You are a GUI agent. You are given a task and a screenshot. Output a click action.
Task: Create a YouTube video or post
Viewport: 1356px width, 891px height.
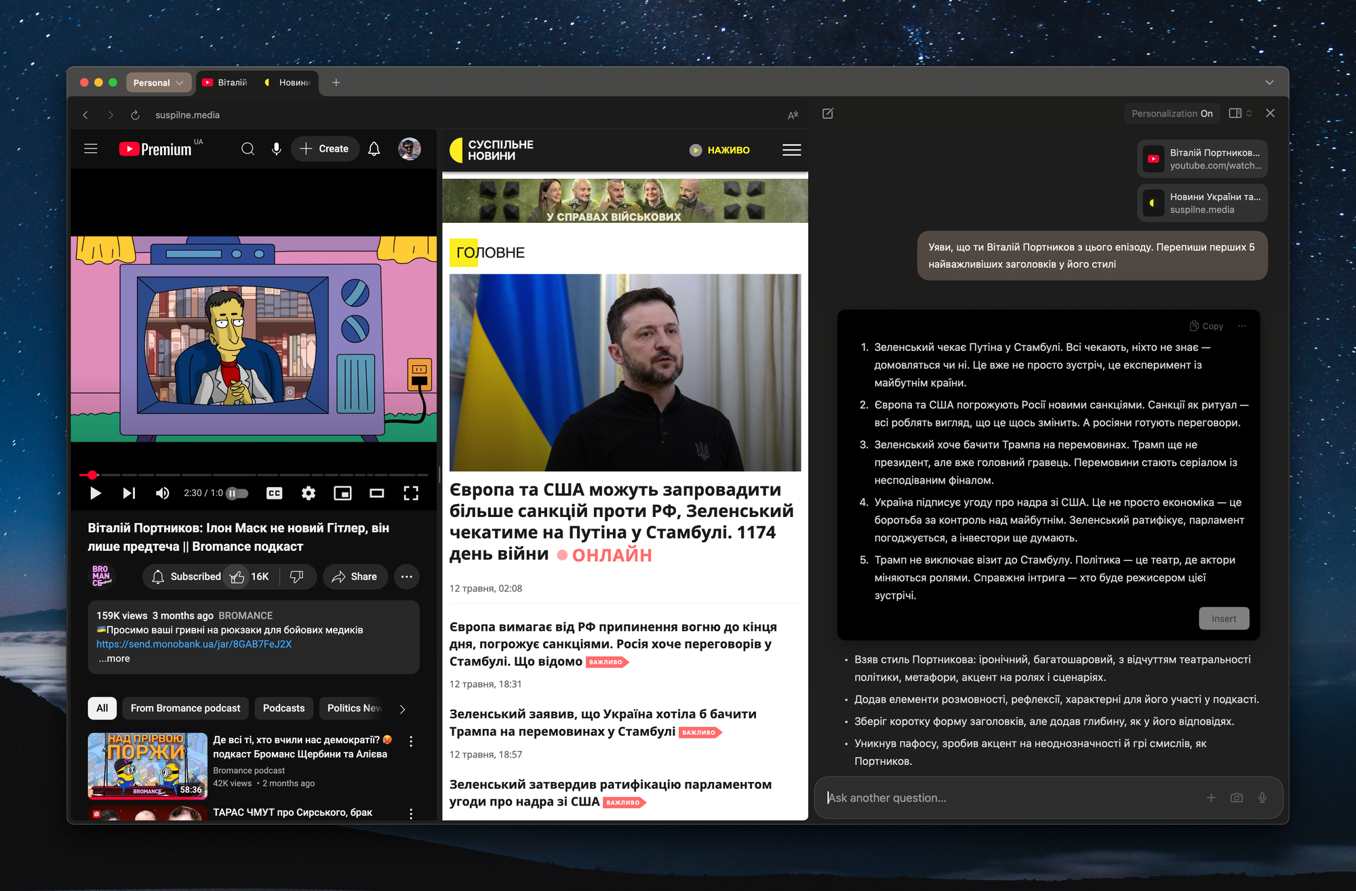pyautogui.click(x=325, y=148)
